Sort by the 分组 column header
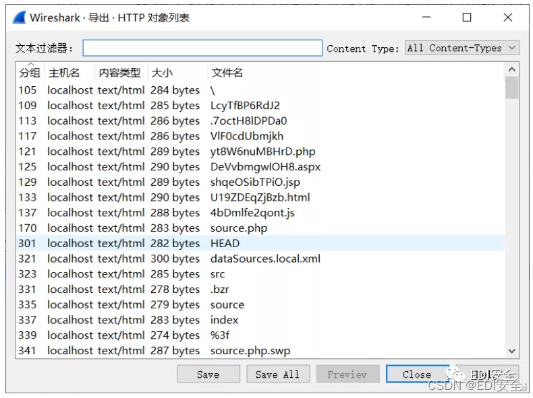 point(30,73)
